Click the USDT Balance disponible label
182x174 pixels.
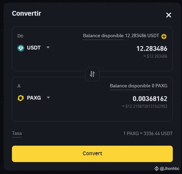pos(103,36)
